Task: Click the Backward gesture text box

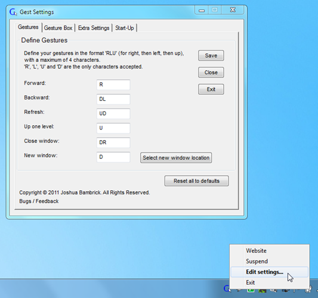Action: [x=113, y=99]
